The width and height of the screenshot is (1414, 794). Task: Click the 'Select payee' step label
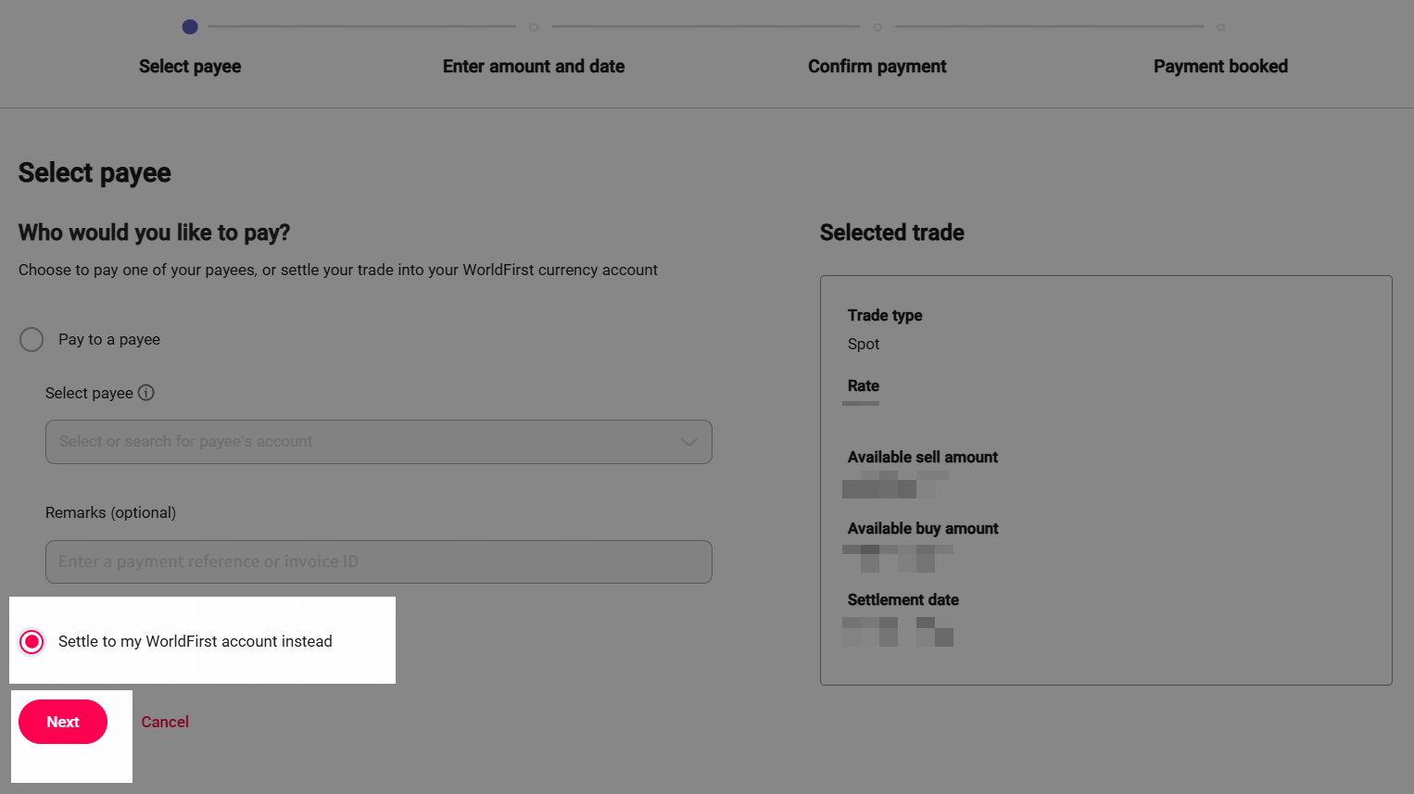click(x=190, y=67)
